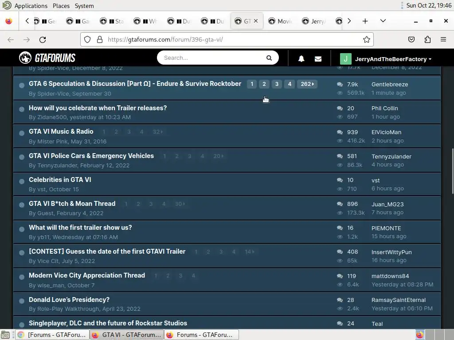Open Modern Vice City Appreciation Thread
The image size is (454, 340).
tap(87, 275)
